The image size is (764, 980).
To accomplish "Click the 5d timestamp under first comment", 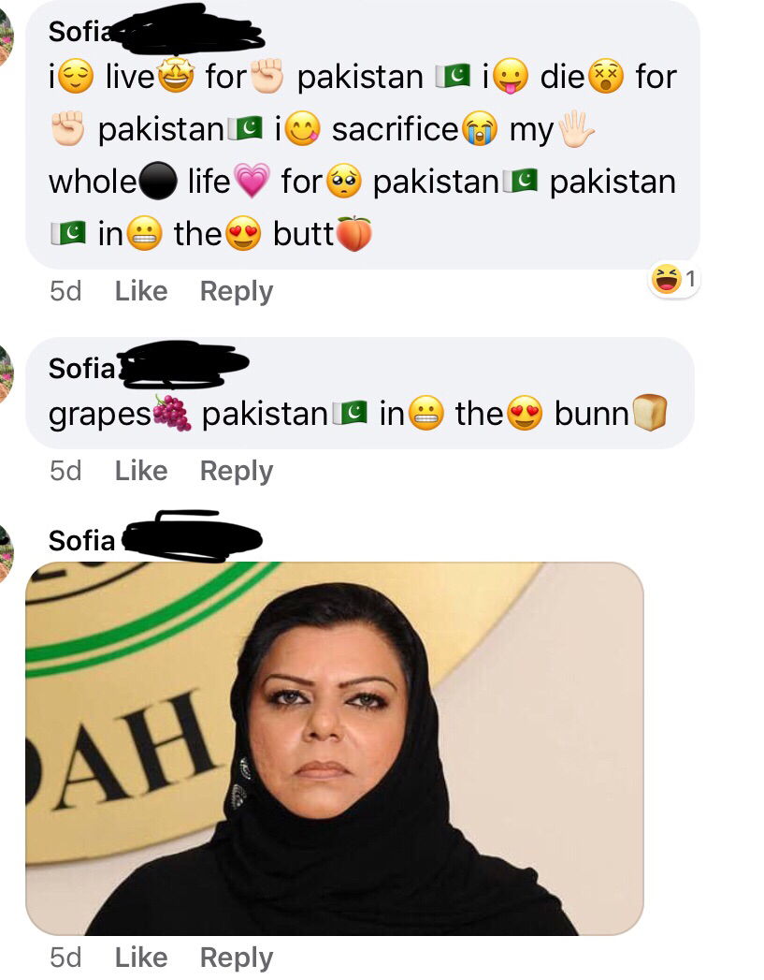I will click(x=65, y=291).
